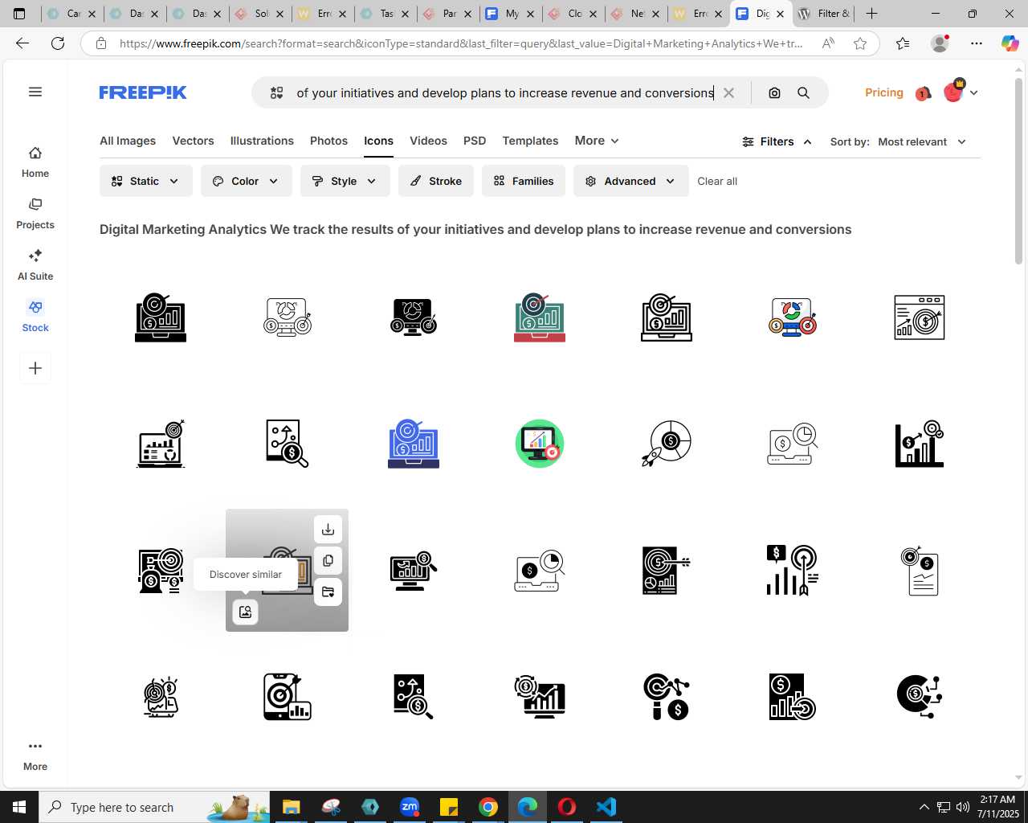The image size is (1028, 823).
Task: Open File Explorer from taskbar
Action: (x=291, y=807)
